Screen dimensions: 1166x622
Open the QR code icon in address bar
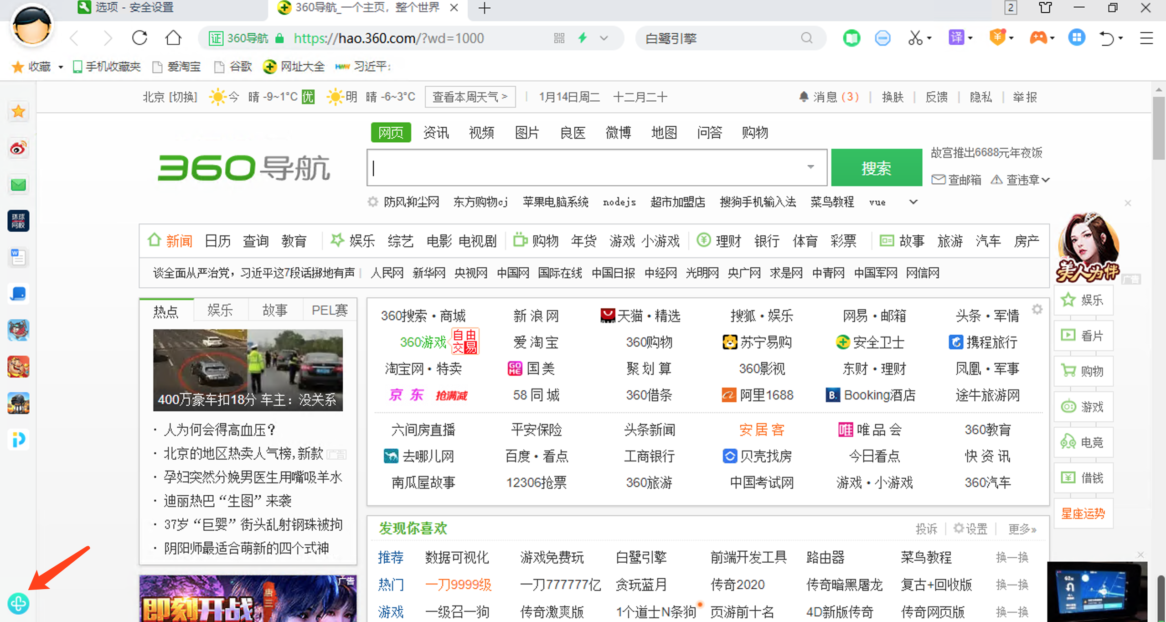(559, 38)
